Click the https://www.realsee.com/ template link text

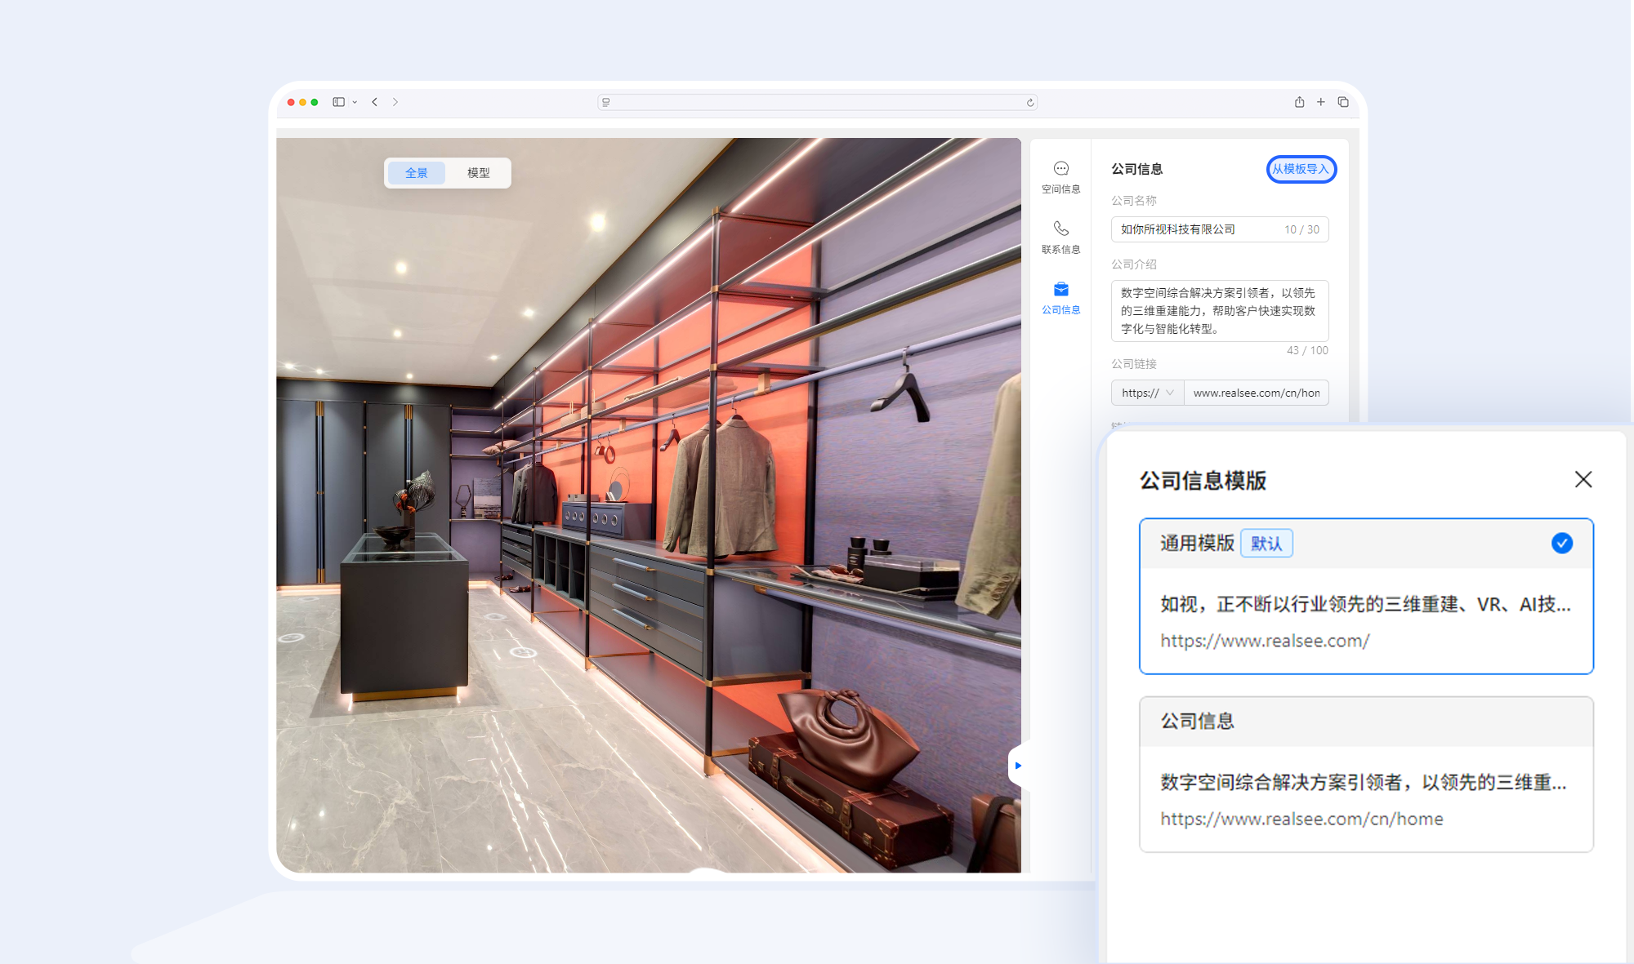[x=1265, y=641]
